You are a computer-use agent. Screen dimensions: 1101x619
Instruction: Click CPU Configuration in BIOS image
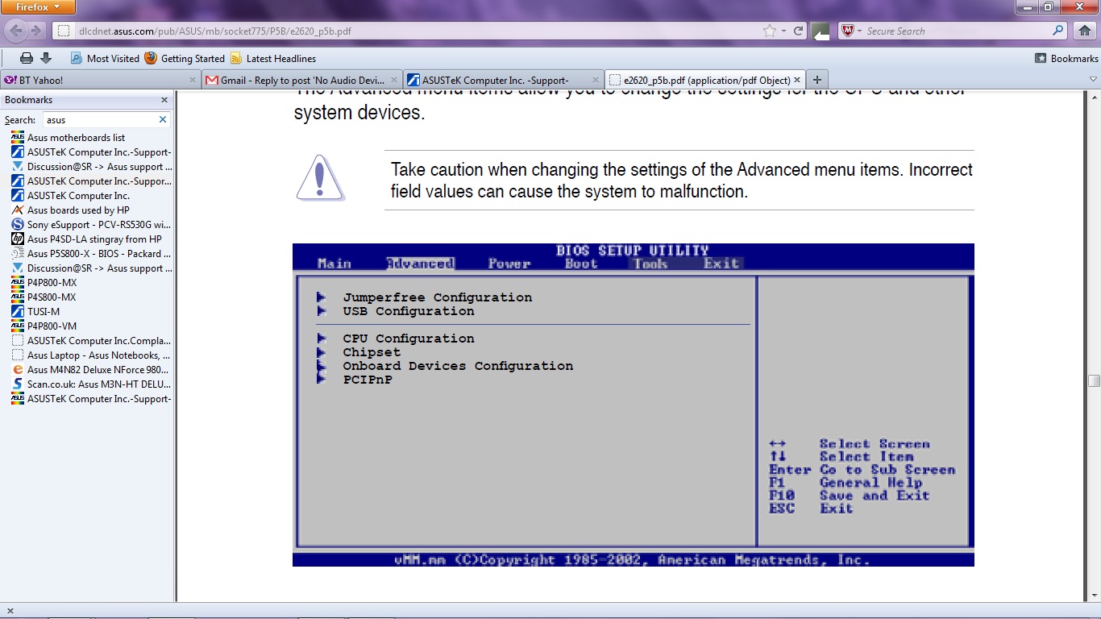point(408,339)
